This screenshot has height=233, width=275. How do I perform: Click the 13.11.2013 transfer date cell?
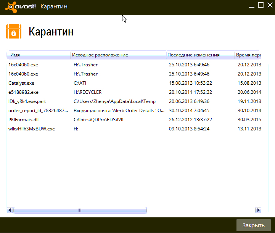click(x=249, y=129)
